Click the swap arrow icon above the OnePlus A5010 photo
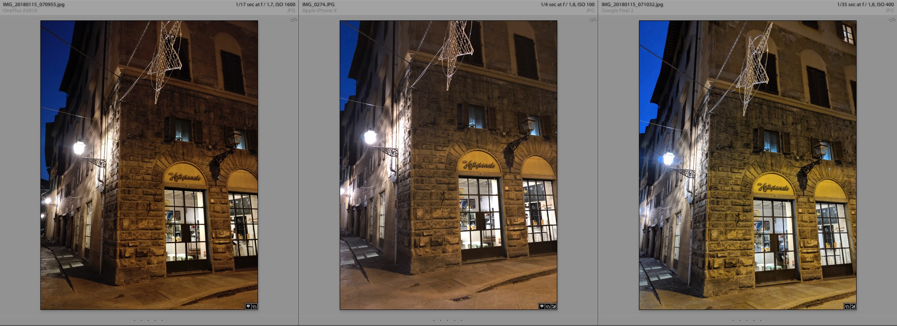The image size is (897, 326). point(294,20)
